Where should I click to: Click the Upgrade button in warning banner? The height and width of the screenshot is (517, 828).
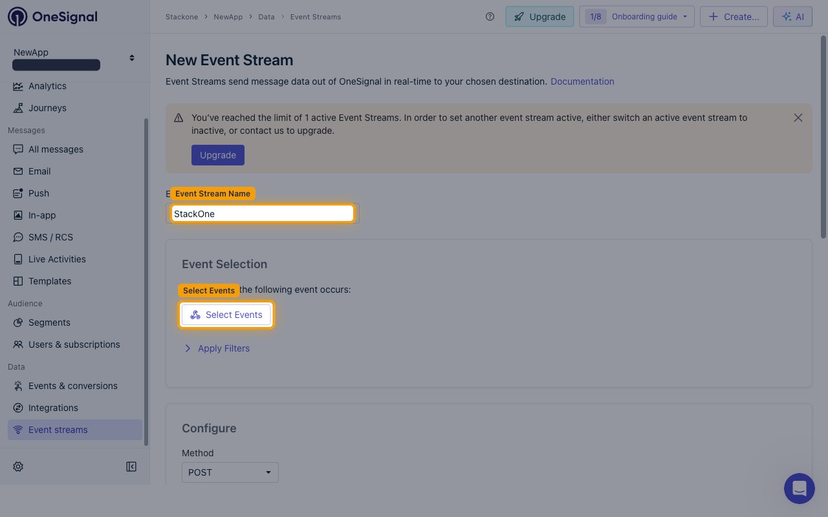tap(218, 155)
